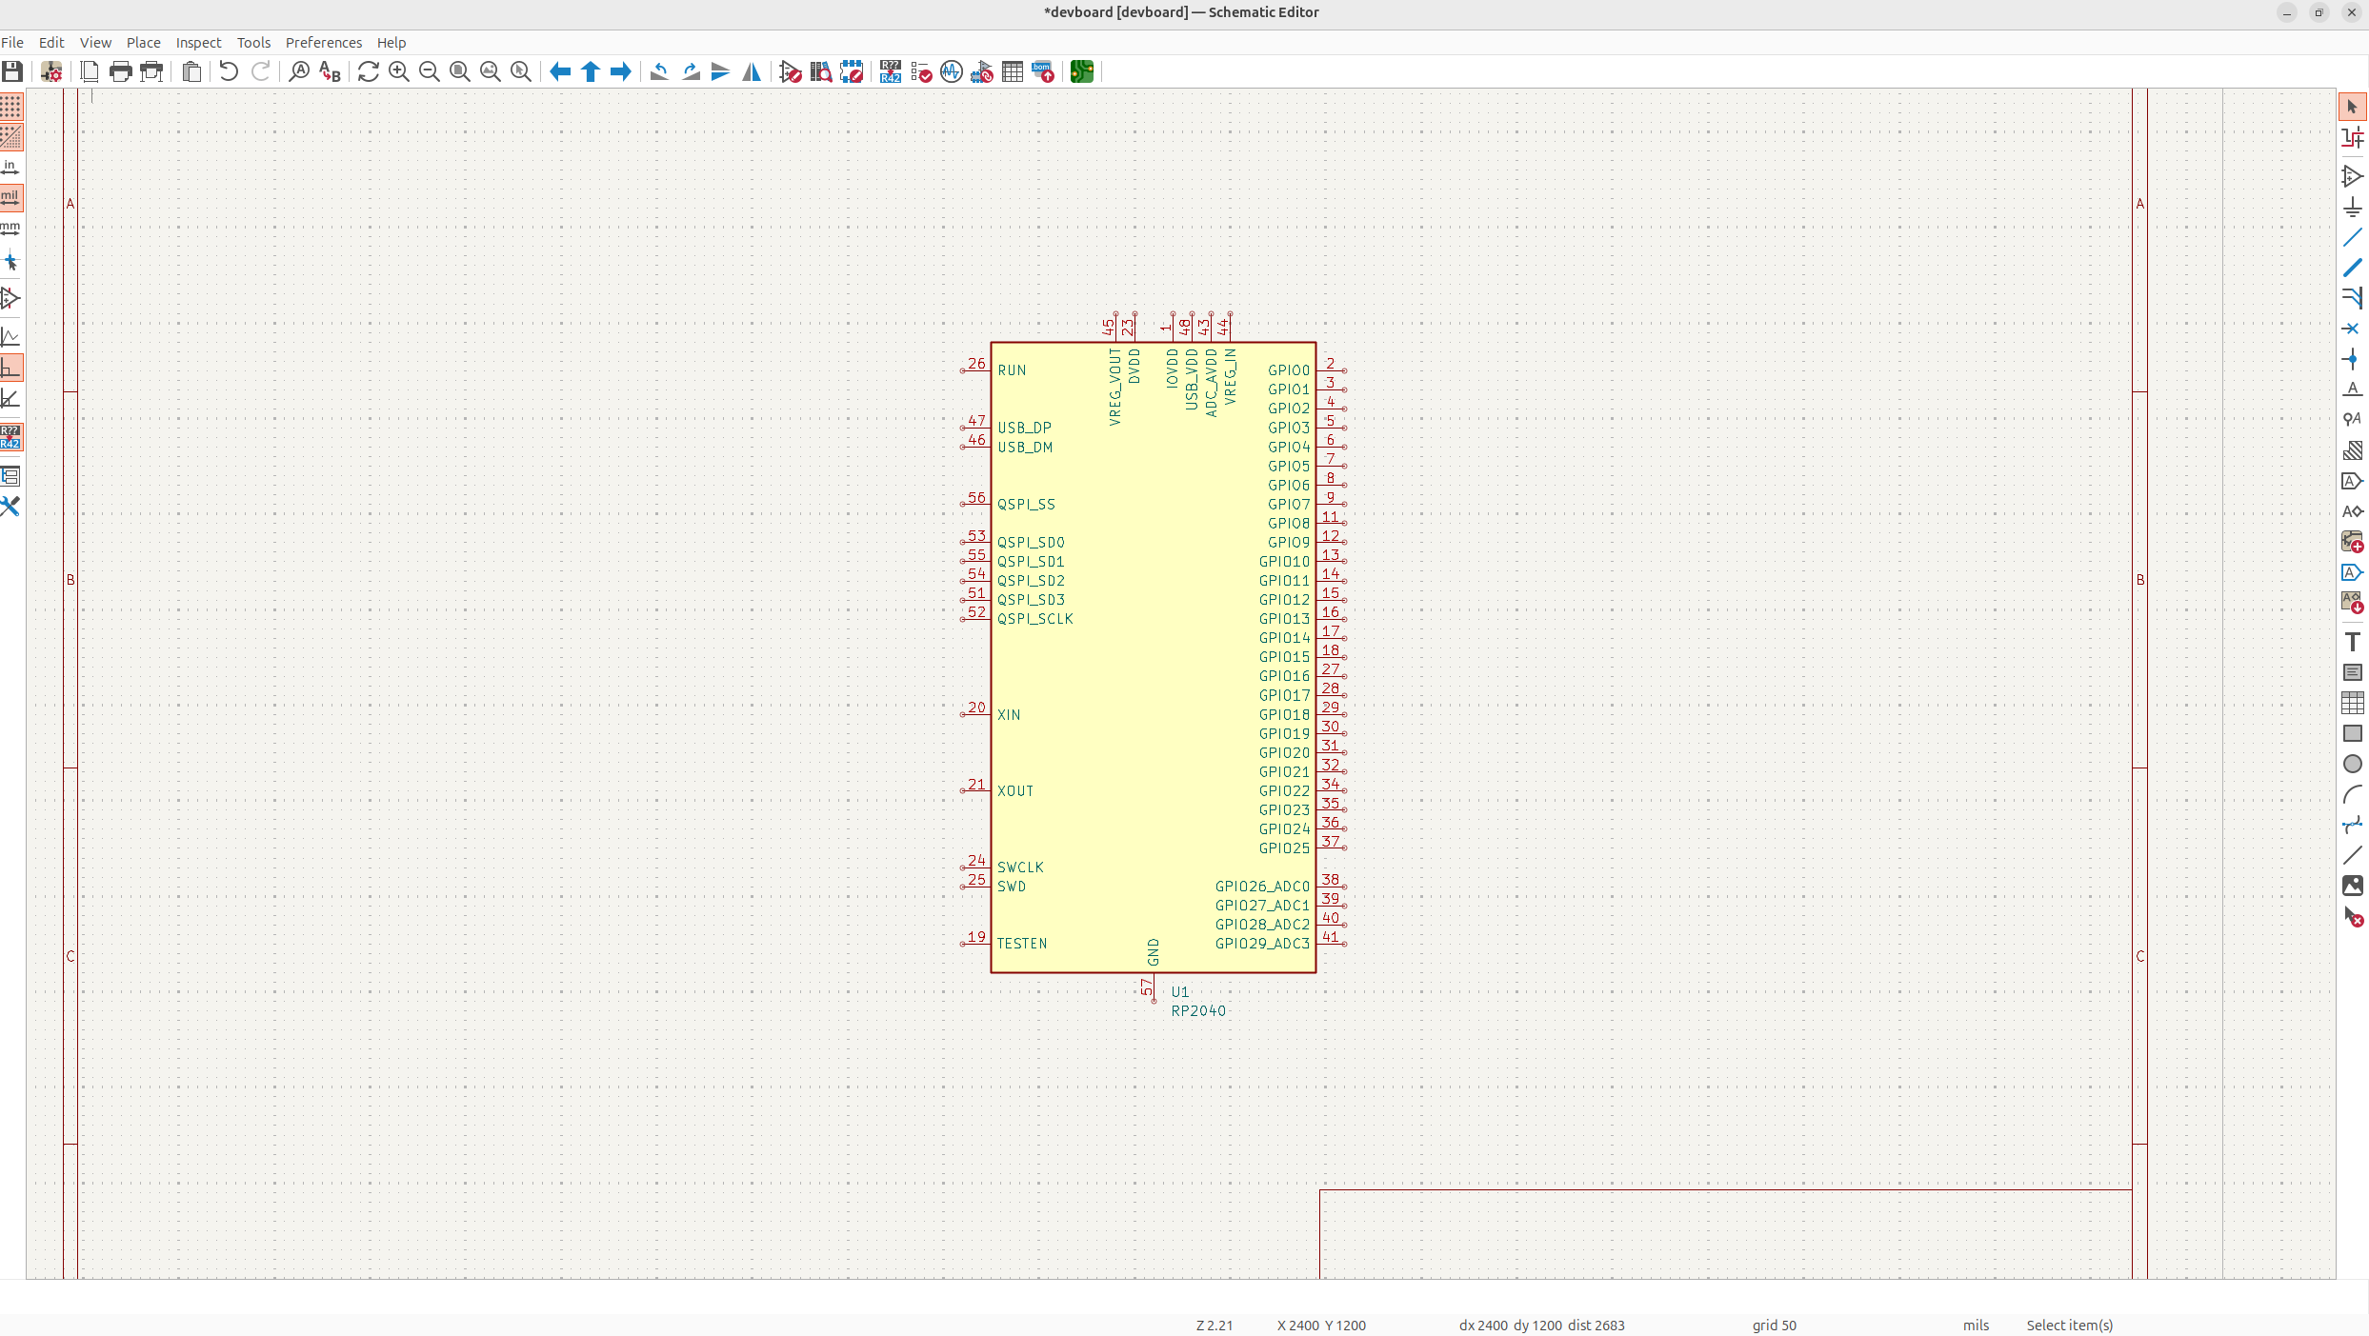Click the Undo button

[229, 71]
